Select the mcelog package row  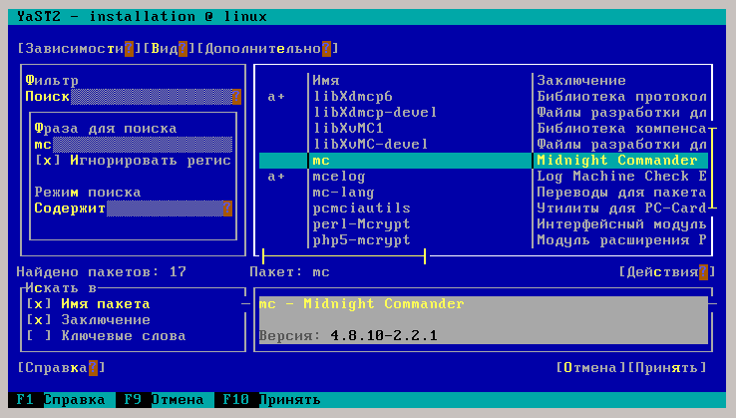point(484,177)
